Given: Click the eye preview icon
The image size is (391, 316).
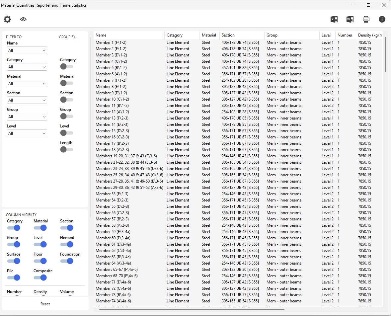Looking at the screenshot, I should tap(23, 19).
